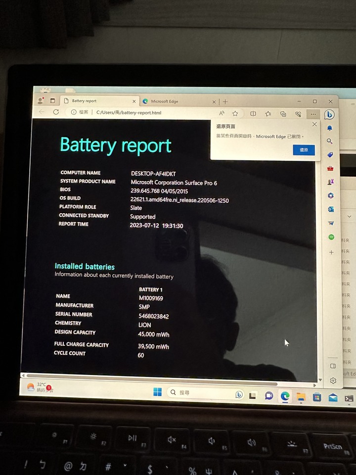Screen dimensions: 356x475
Task: Open File Explorer from the taskbar
Action: point(301,396)
